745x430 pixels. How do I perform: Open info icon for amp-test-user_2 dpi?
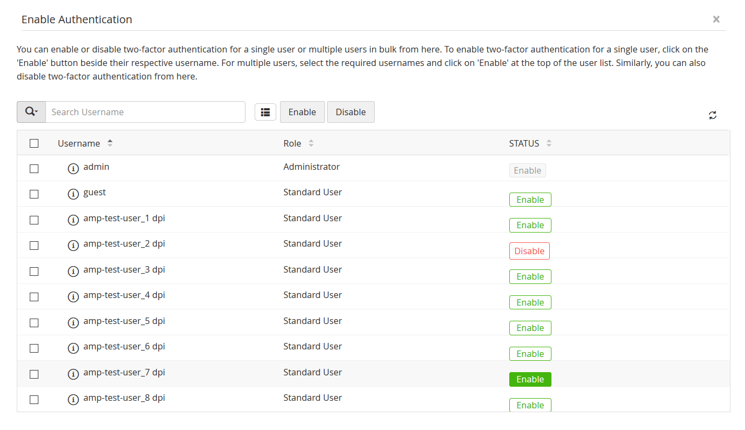click(74, 245)
